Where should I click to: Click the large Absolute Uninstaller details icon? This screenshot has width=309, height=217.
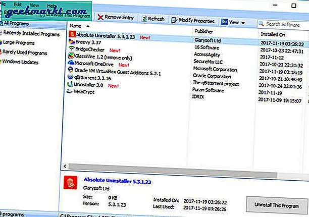[x=71, y=183]
